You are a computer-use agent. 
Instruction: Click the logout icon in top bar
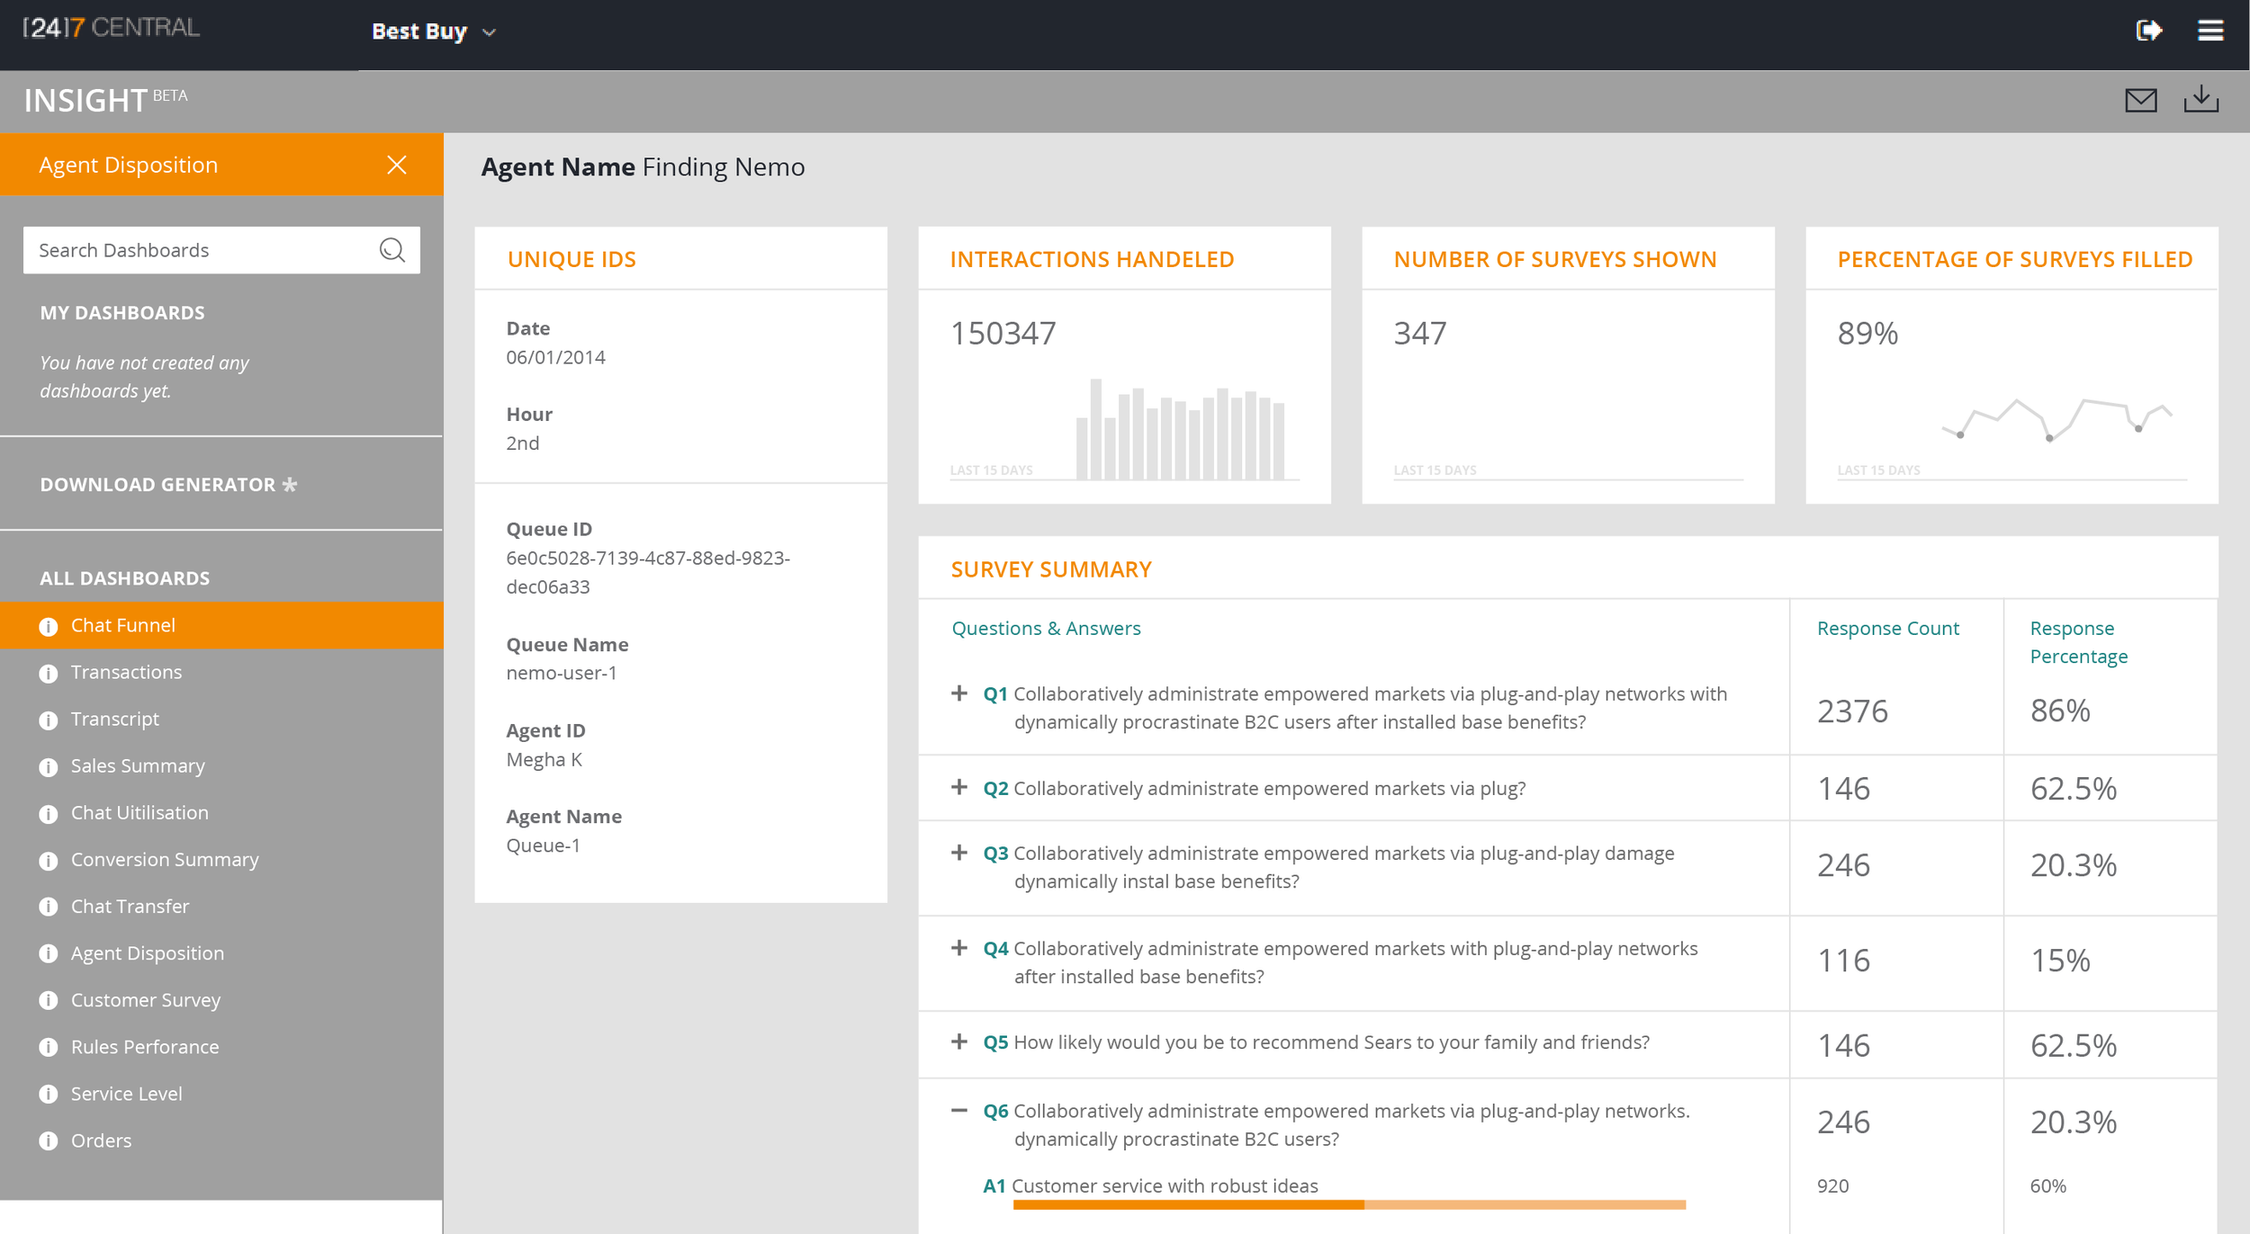pos(2148,31)
